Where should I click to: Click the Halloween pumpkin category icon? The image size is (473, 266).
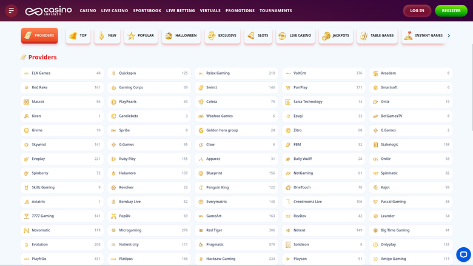pos(169,36)
